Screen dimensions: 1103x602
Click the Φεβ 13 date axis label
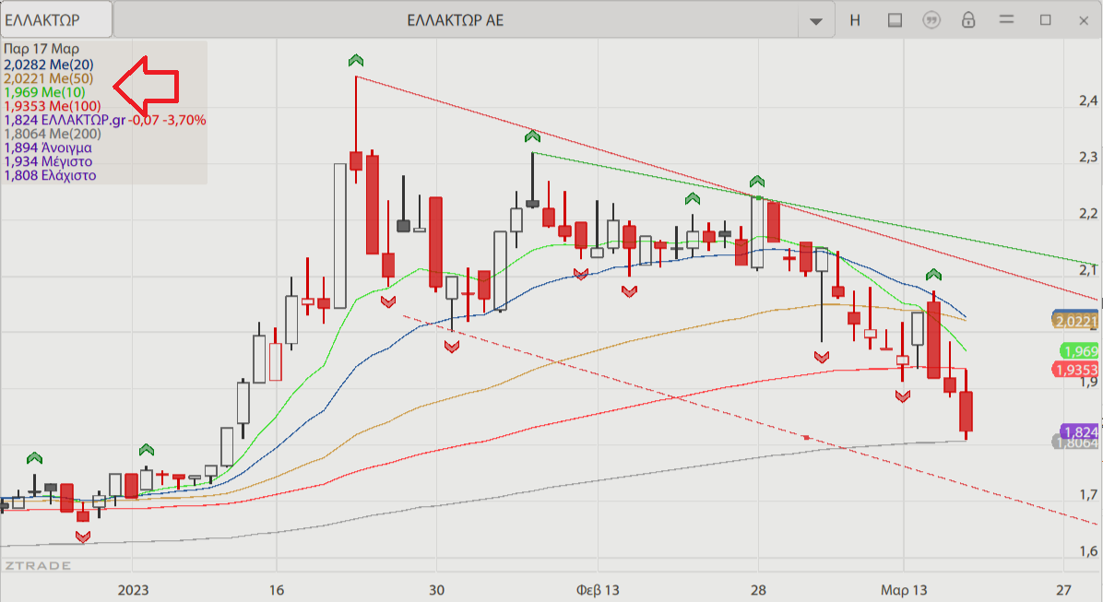(x=598, y=590)
